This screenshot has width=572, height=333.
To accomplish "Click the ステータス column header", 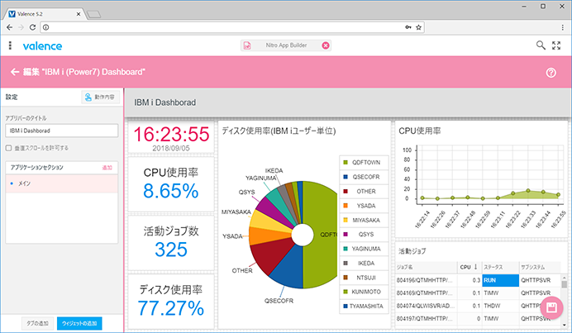I will (501, 267).
